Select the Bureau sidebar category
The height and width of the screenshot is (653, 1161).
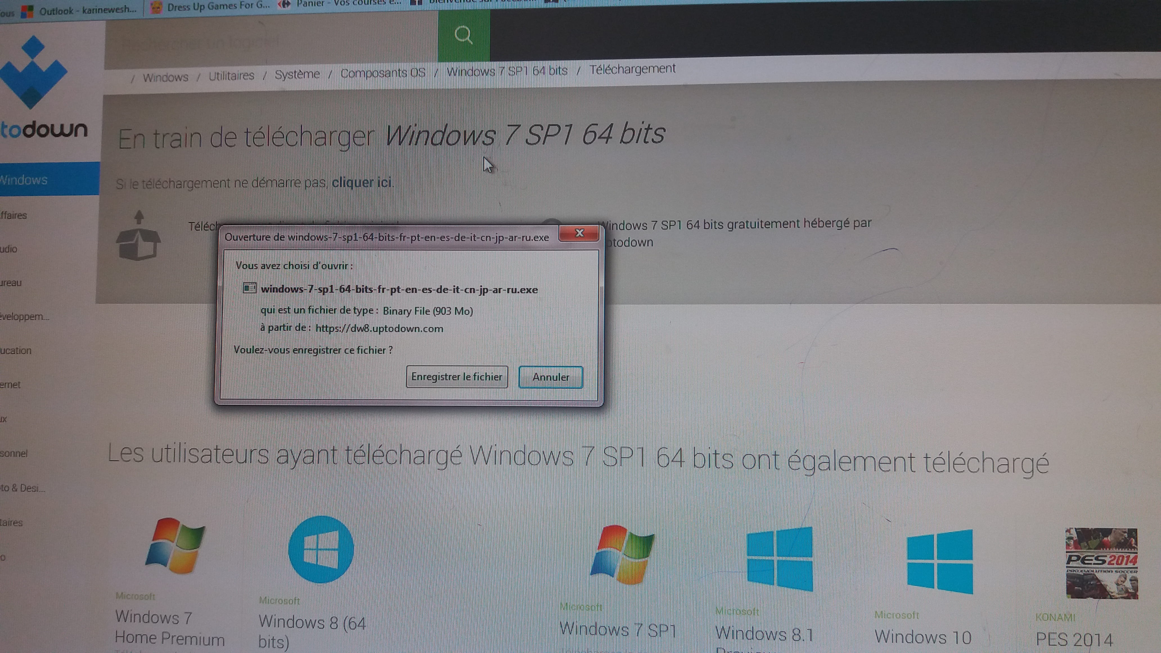click(x=11, y=283)
